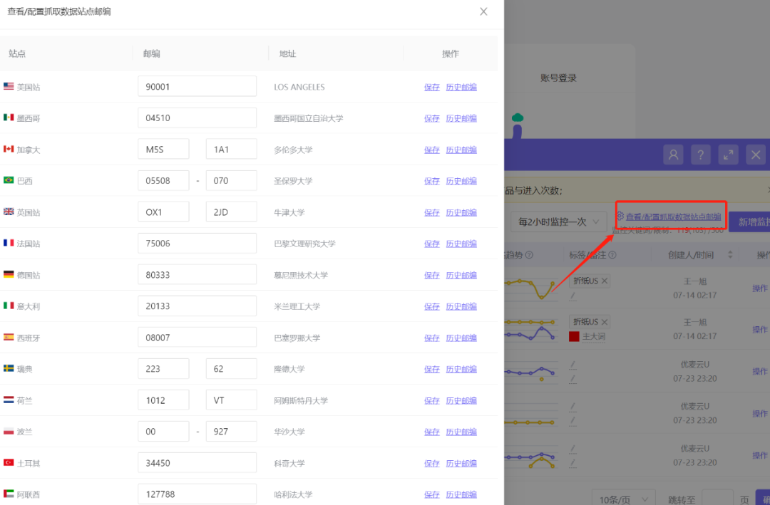Open the help question mark icon
Image resolution: width=770 pixels, height=505 pixels.
coord(701,155)
